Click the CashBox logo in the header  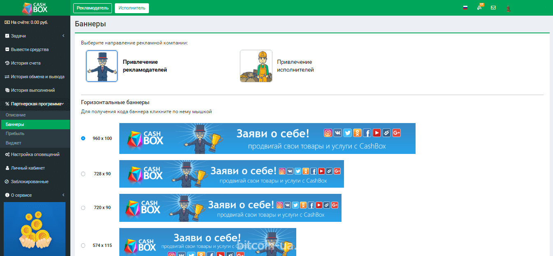35,8
